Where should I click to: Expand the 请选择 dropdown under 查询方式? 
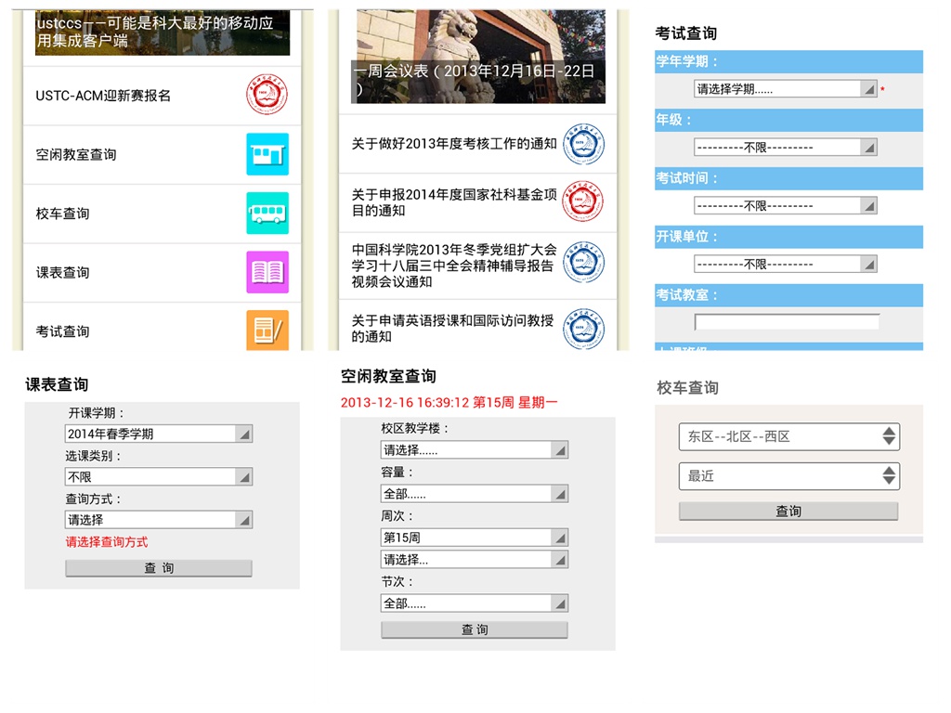pyautogui.click(x=159, y=520)
